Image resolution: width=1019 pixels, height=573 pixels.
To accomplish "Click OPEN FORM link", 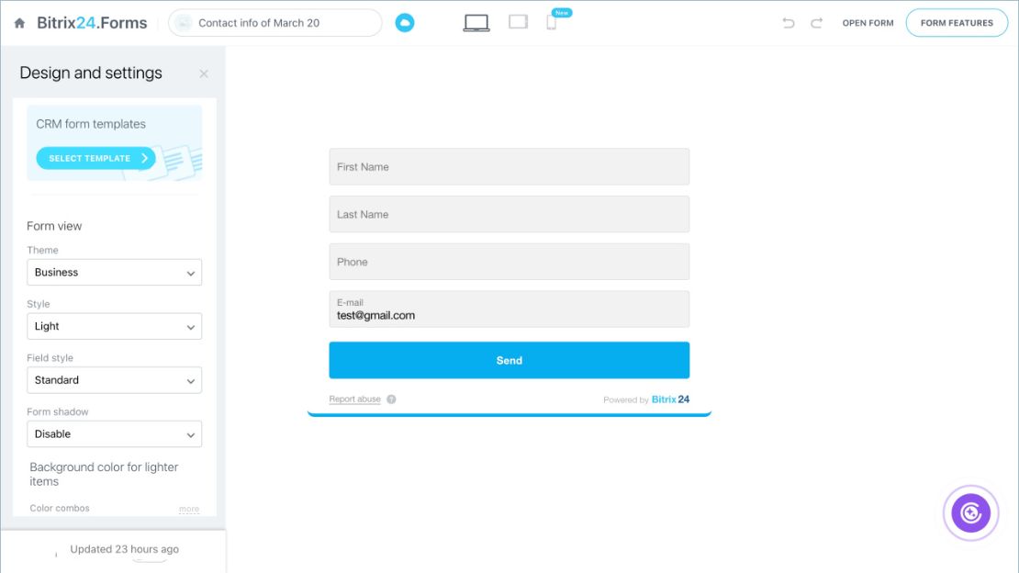I will coord(868,23).
